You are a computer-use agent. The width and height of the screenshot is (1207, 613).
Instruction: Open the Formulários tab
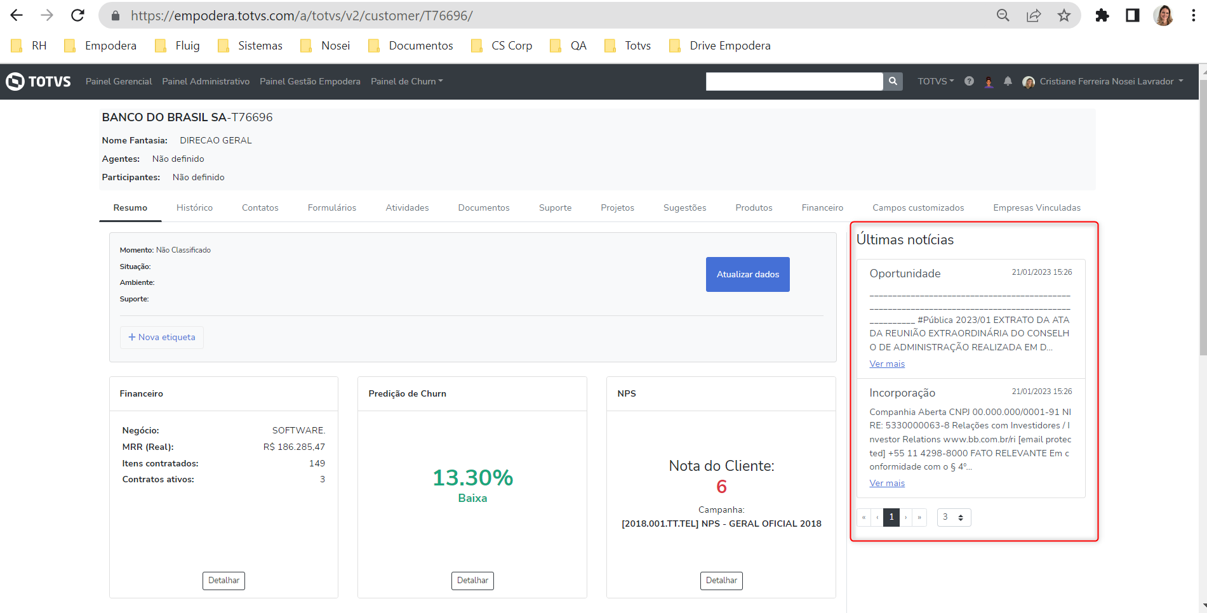[x=332, y=208]
